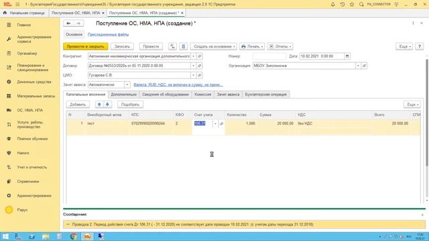Open the notifications bell

(332, 5)
